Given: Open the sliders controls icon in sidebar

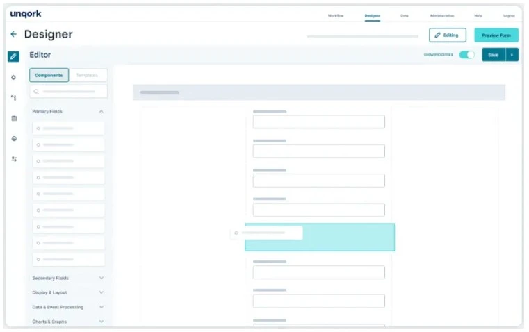Looking at the screenshot, I should [14, 159].
